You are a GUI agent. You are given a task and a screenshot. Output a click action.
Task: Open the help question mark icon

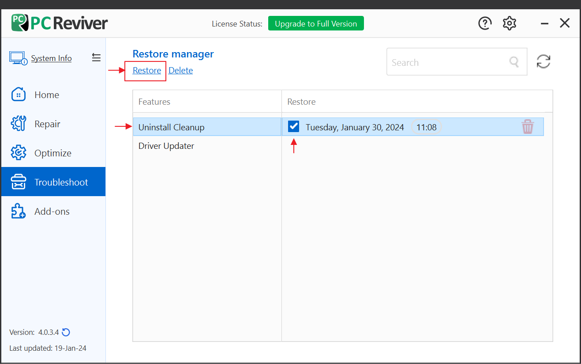click(485, 23)
